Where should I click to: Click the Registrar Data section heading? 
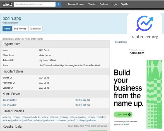tap(12, 126)
